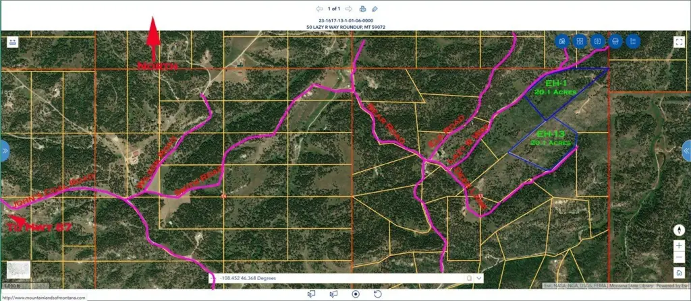Open the layer list widget
691x301 pixels.
[633, 41]
